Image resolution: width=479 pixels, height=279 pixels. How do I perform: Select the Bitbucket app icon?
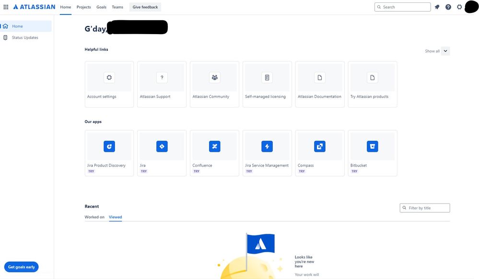[373, 146]
